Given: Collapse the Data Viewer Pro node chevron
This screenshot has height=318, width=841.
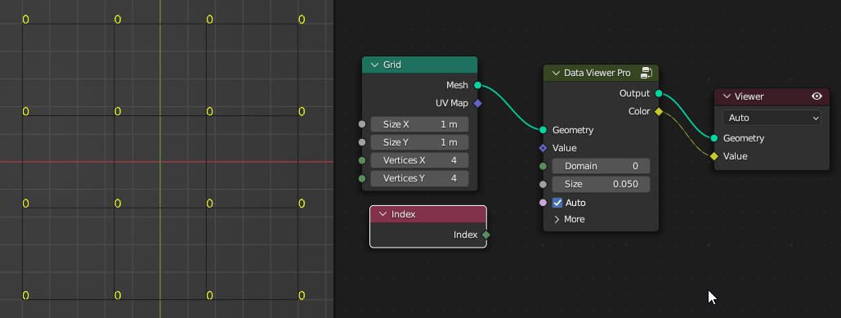Looking at the screenshot, I should click(555, 73).
